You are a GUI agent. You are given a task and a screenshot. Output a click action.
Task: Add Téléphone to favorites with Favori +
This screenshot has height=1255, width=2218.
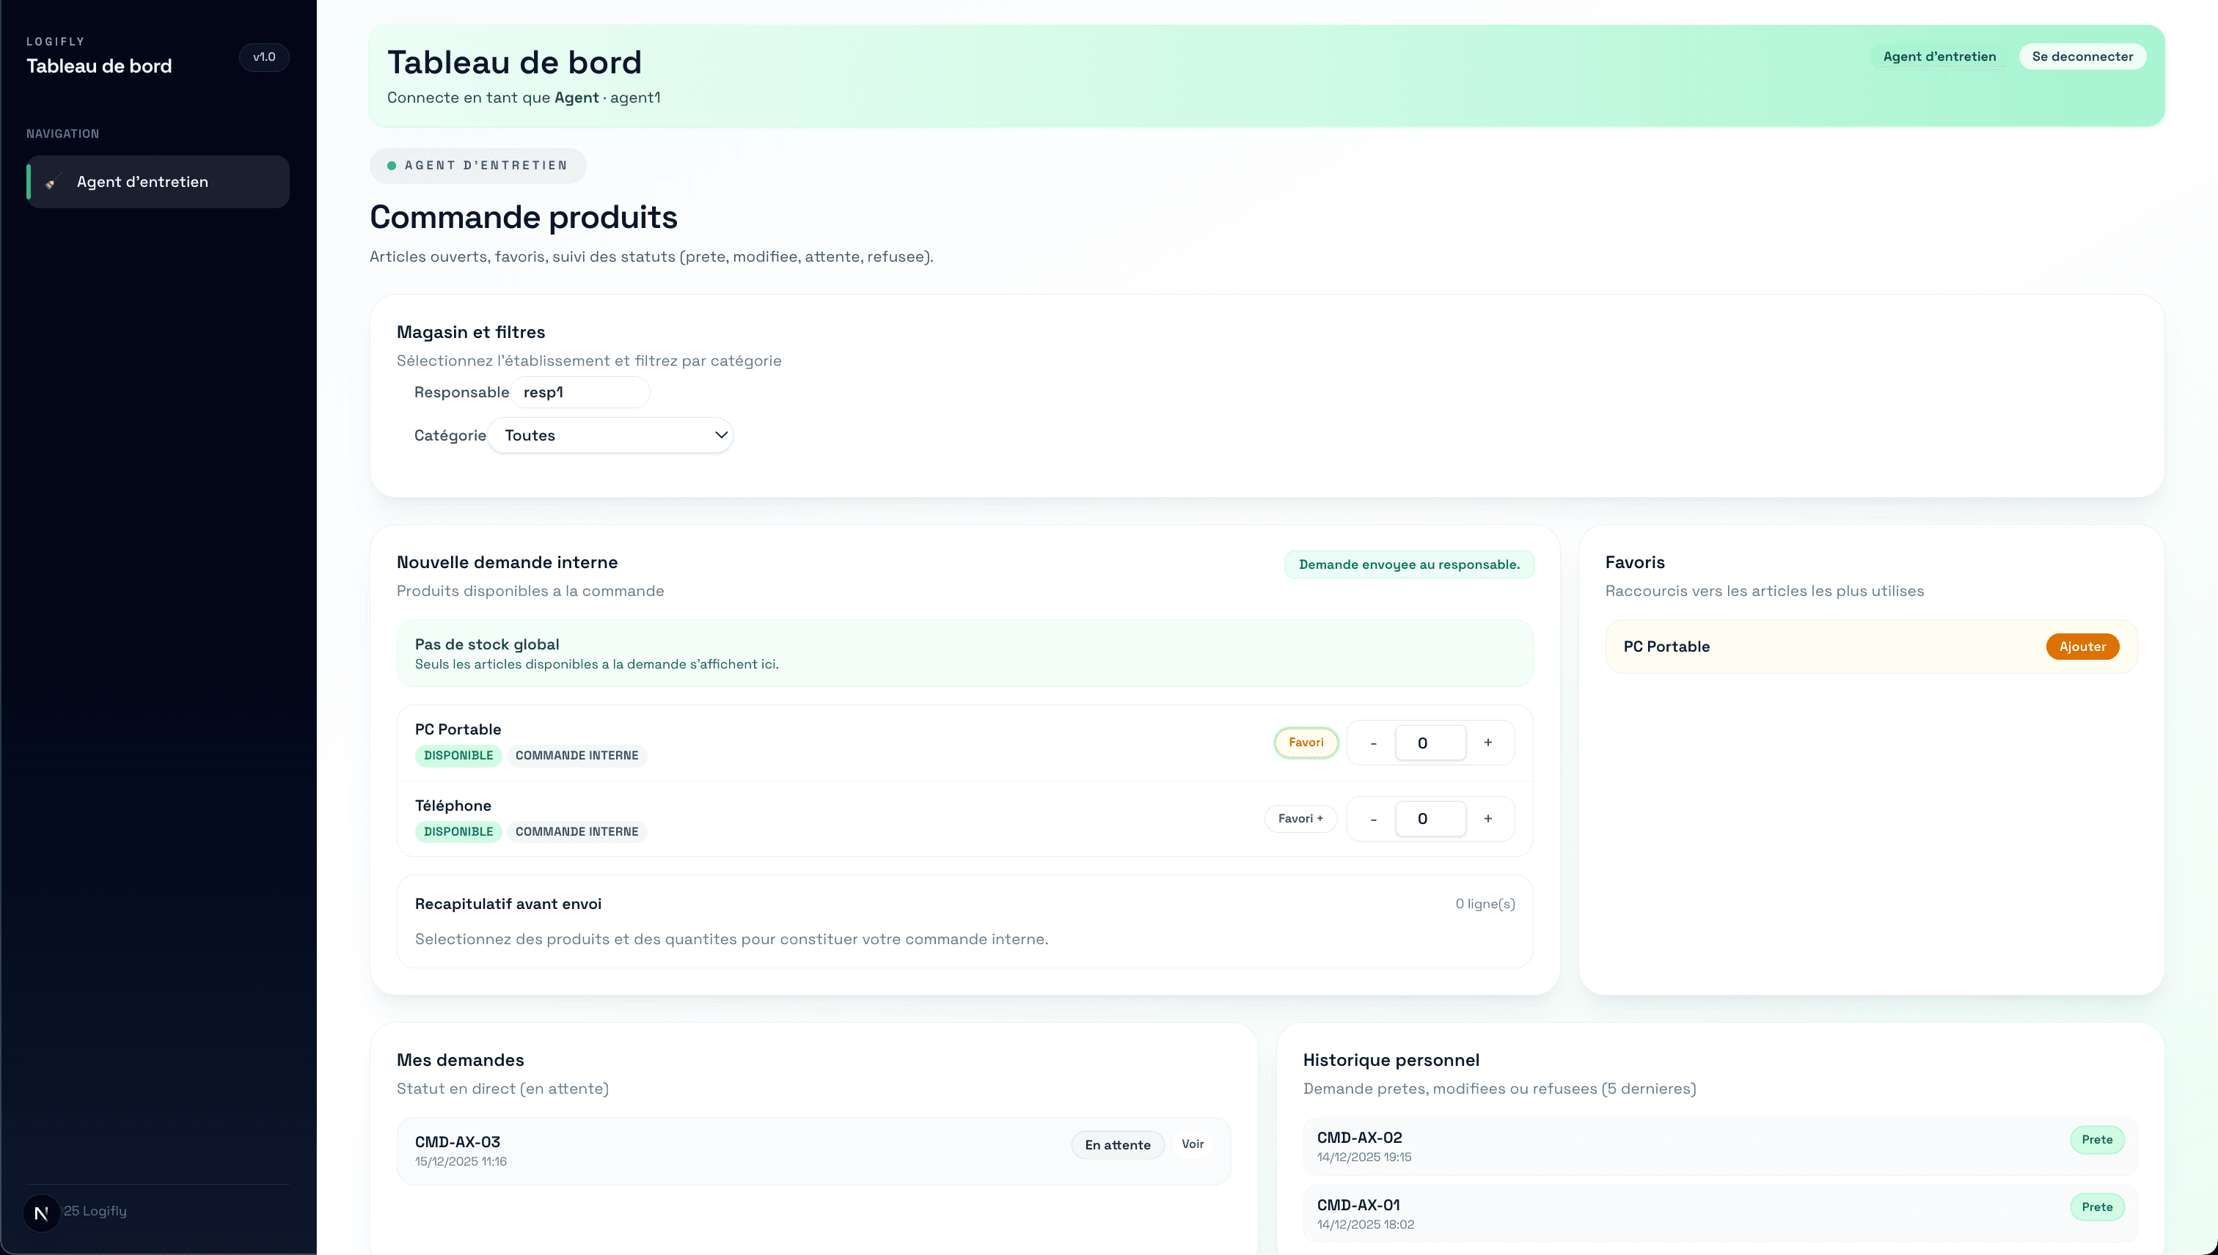coord(1300,818)
